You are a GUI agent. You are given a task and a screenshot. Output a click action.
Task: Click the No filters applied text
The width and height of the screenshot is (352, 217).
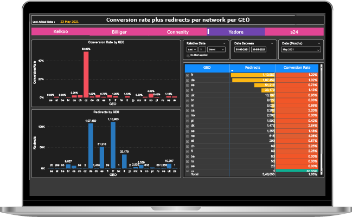coord(199,55)
